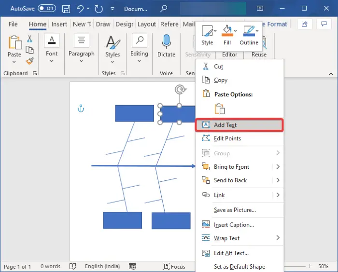Click the horizontal fishbone arrow line

pos(142,166)
